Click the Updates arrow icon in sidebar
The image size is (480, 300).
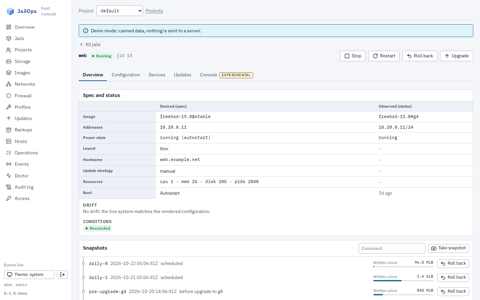9,118
